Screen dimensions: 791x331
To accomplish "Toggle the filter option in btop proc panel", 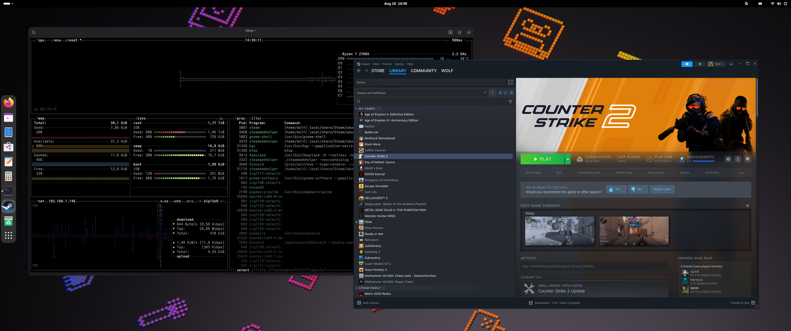I will [255, 118].
